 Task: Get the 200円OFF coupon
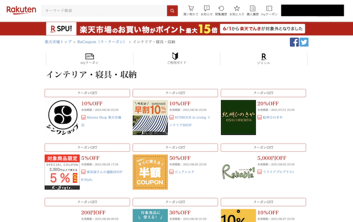point(87,202)
